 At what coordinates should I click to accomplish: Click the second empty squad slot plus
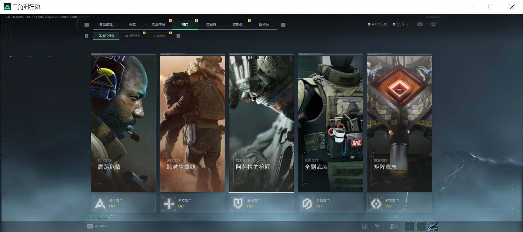(421, 226)
